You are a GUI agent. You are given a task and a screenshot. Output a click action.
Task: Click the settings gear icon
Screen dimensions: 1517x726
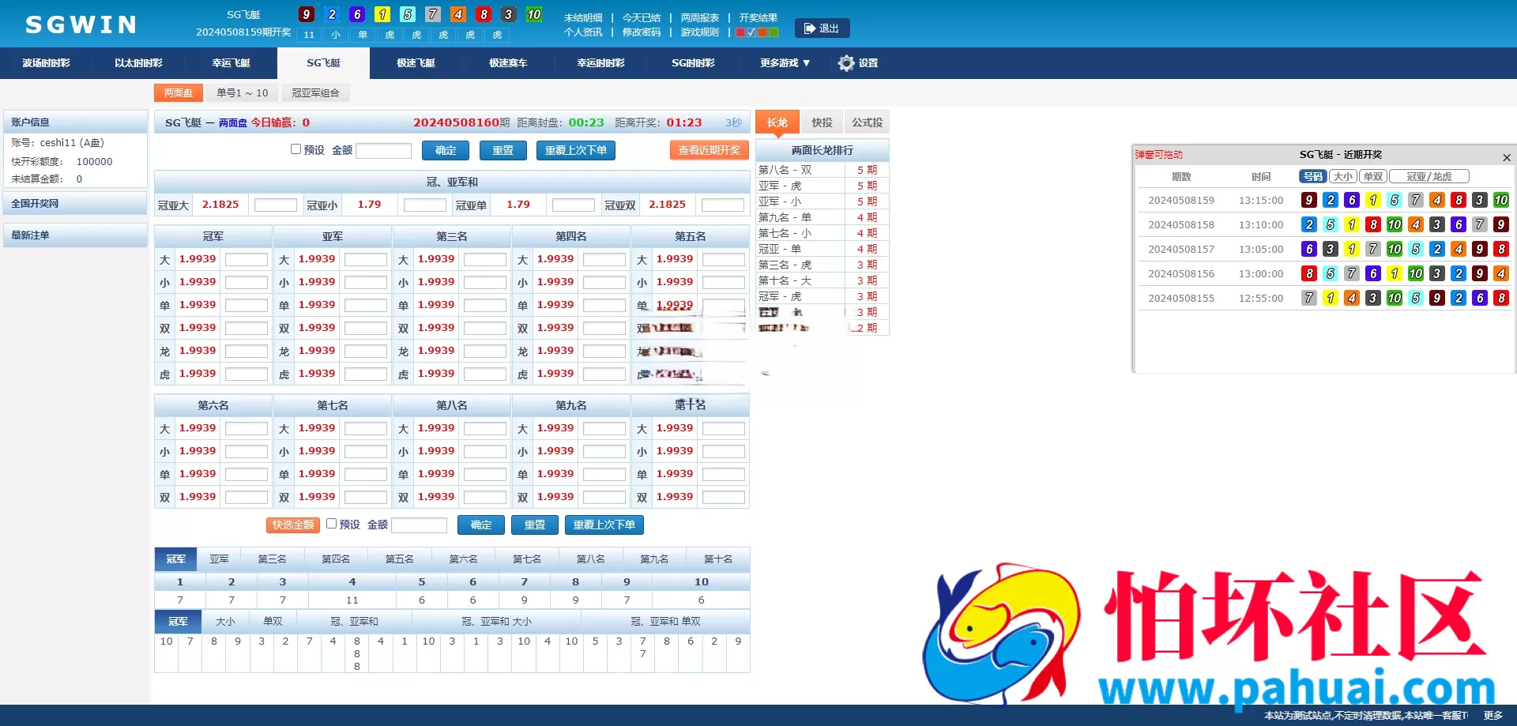point(846,63)
